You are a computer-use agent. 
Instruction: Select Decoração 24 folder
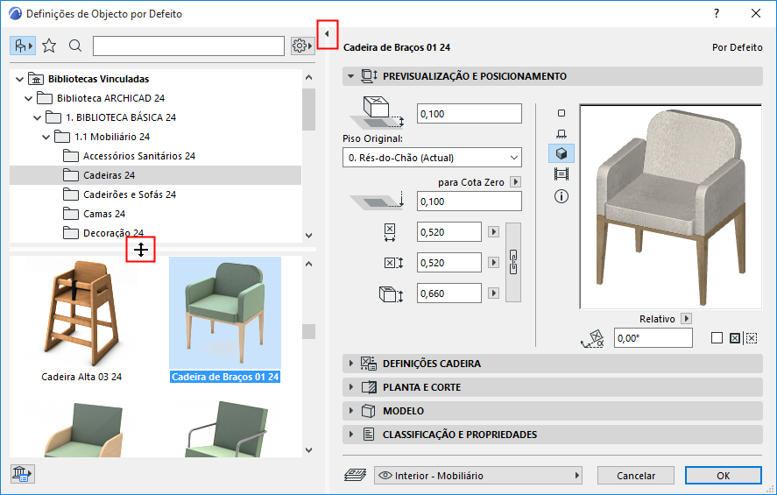point(103,233)
